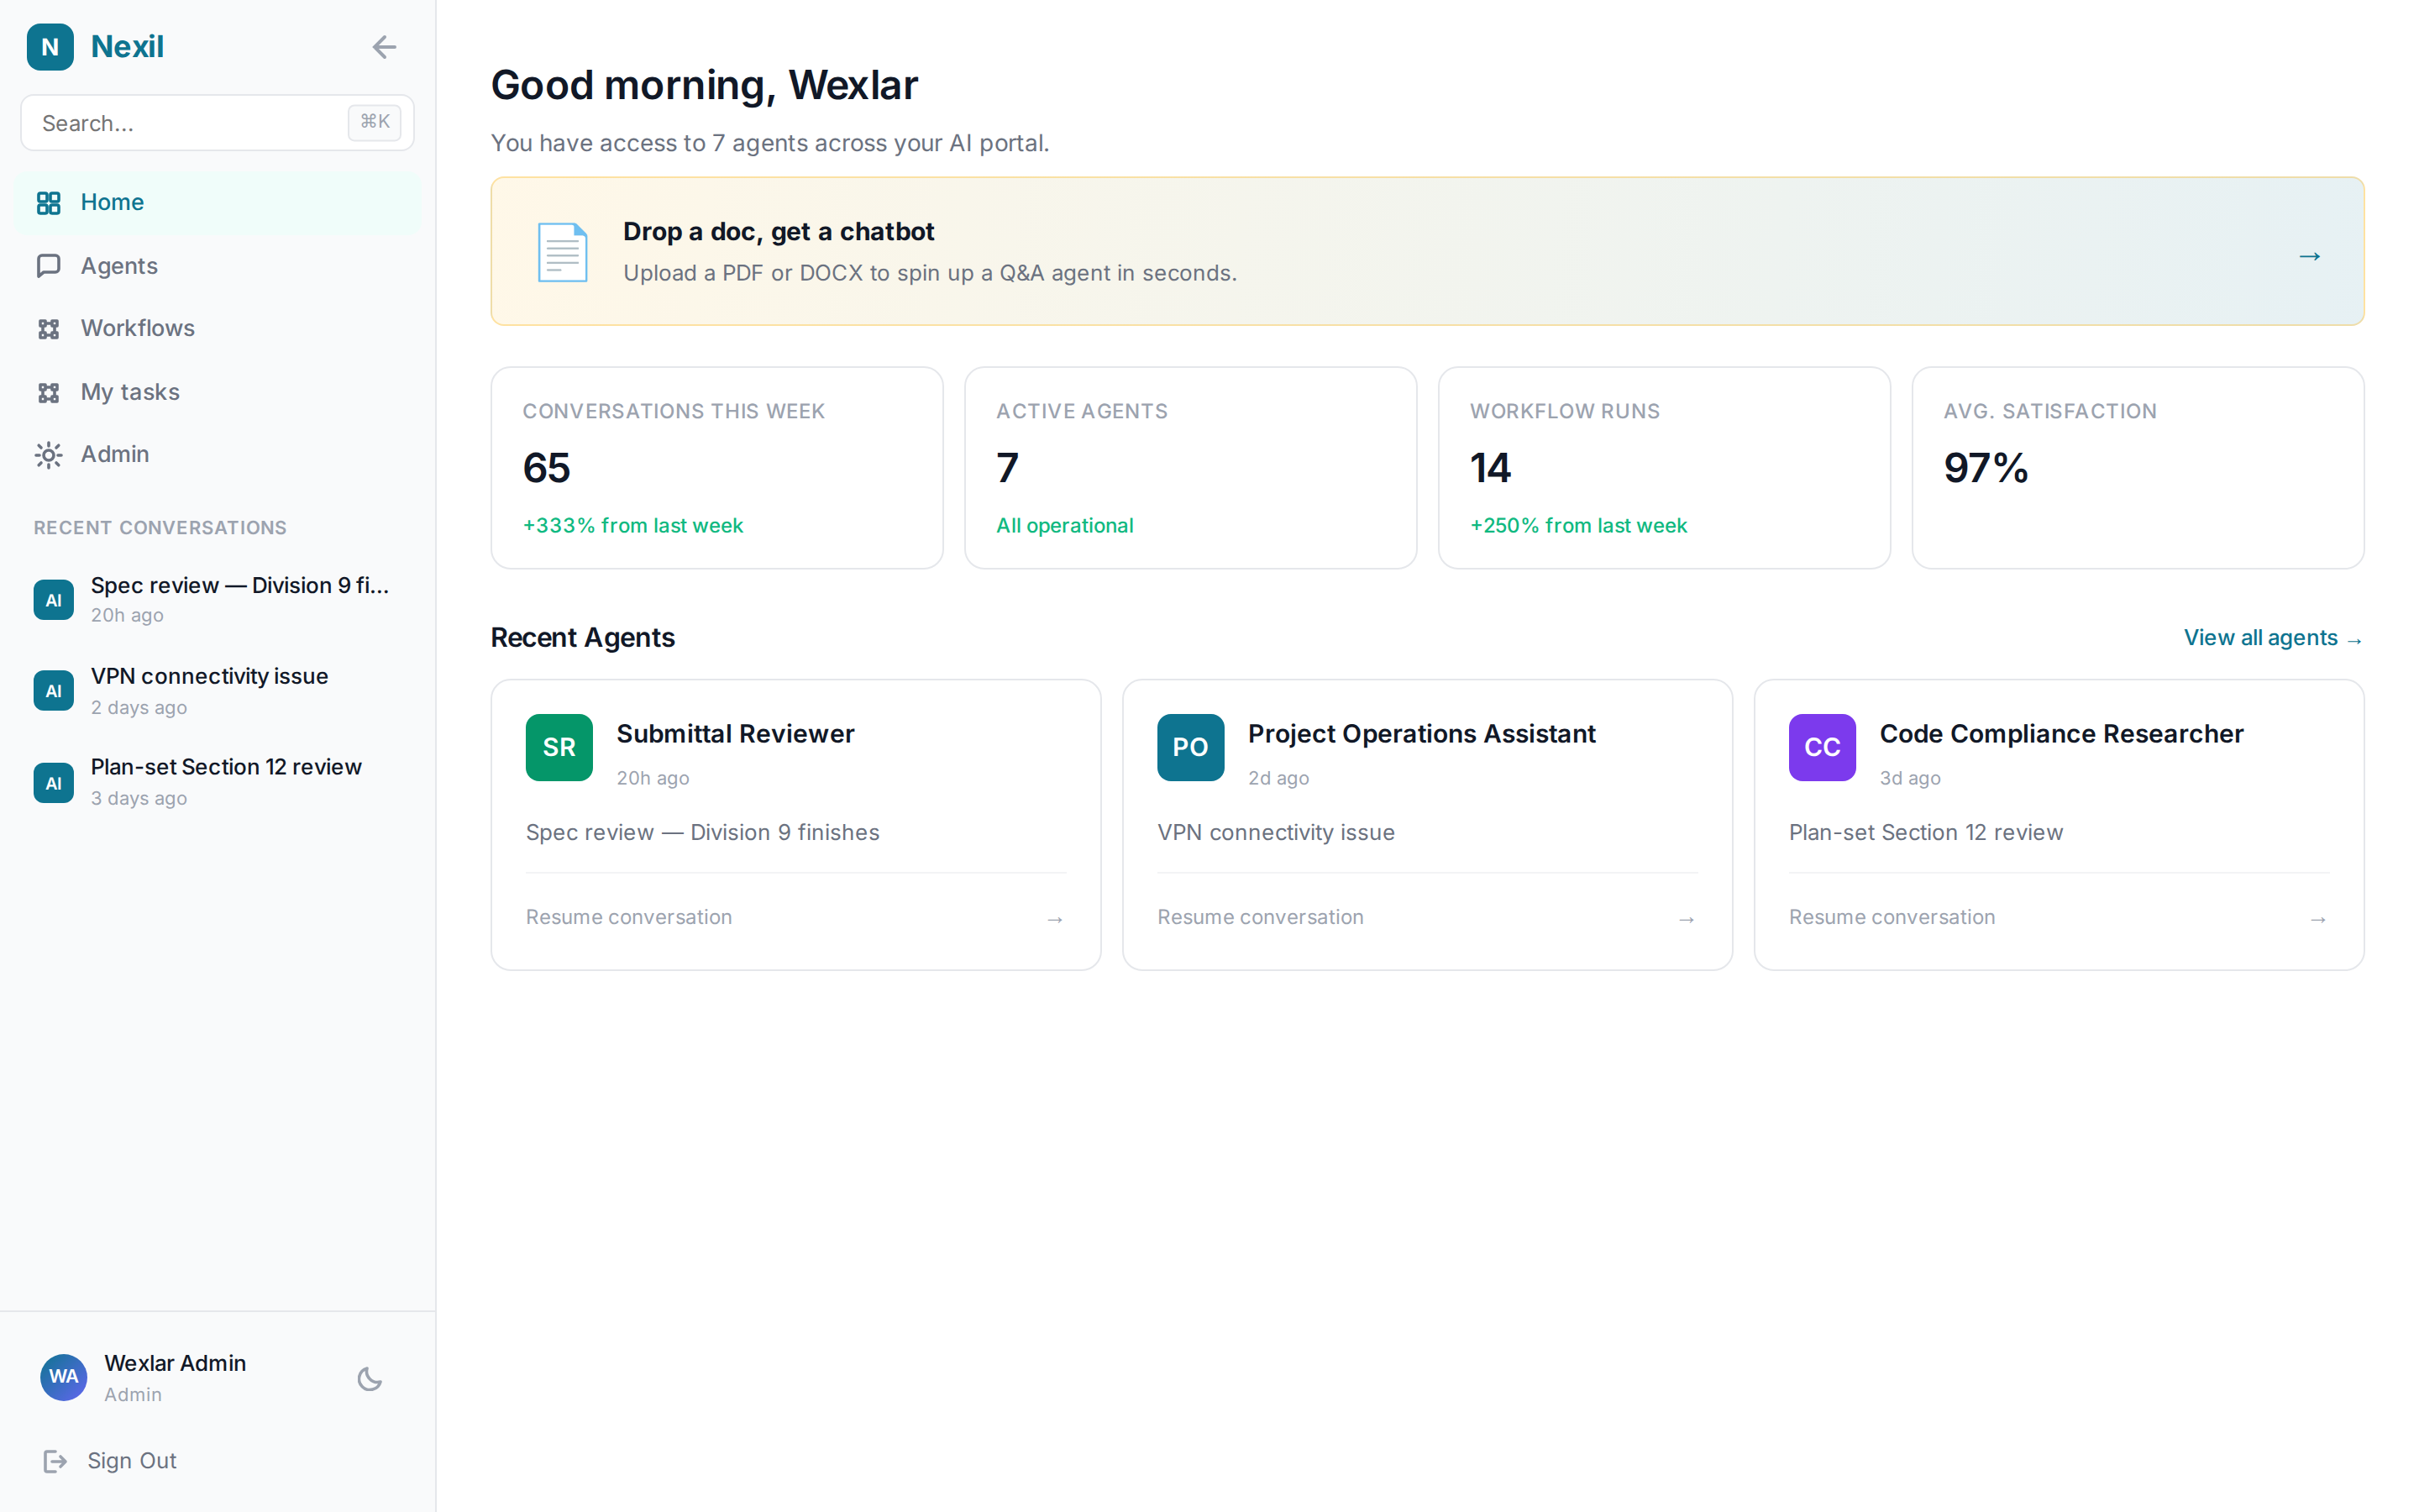Click the arrow on Project Operations Assistant card
This screenshot has width=2419, height=1512.
click(1687, 919)
